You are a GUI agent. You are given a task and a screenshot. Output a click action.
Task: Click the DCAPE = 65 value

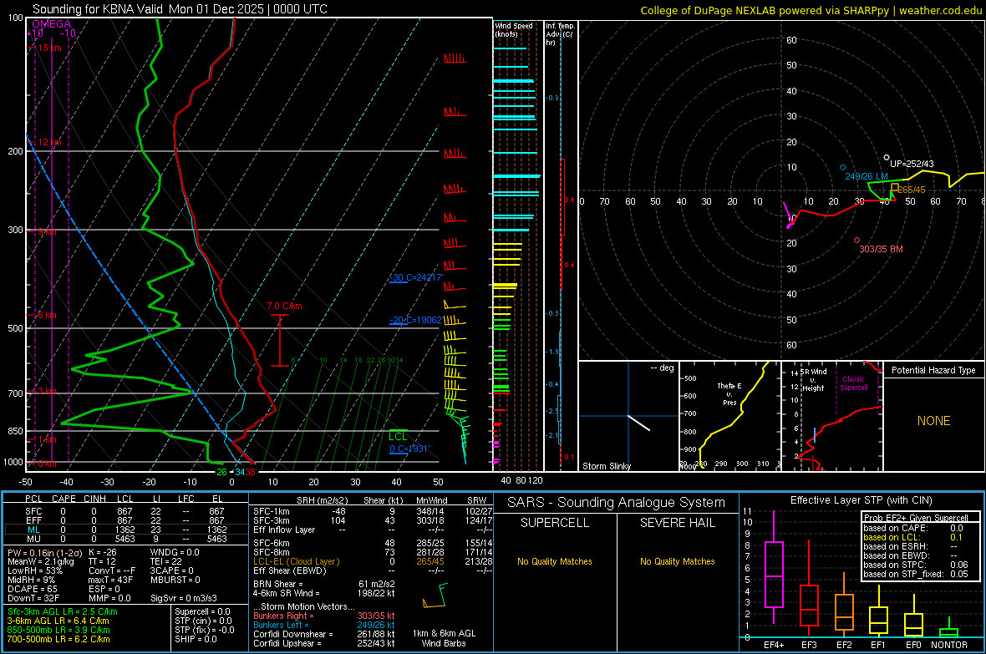click(x=32, y=589)
